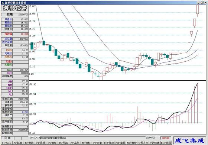Switch to F11-金额 amount view
The width and height of the screenshot is (208, 145).
click(120, 143)
